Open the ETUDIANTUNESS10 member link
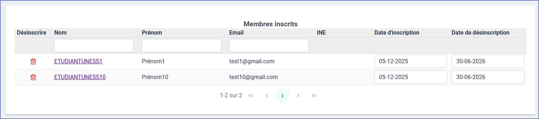 pyautogui.click(x=80, y=77)
